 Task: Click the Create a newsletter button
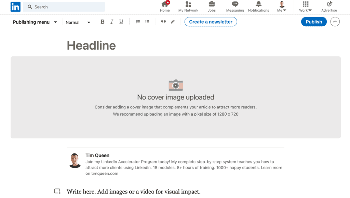click(x=211, y=22)
